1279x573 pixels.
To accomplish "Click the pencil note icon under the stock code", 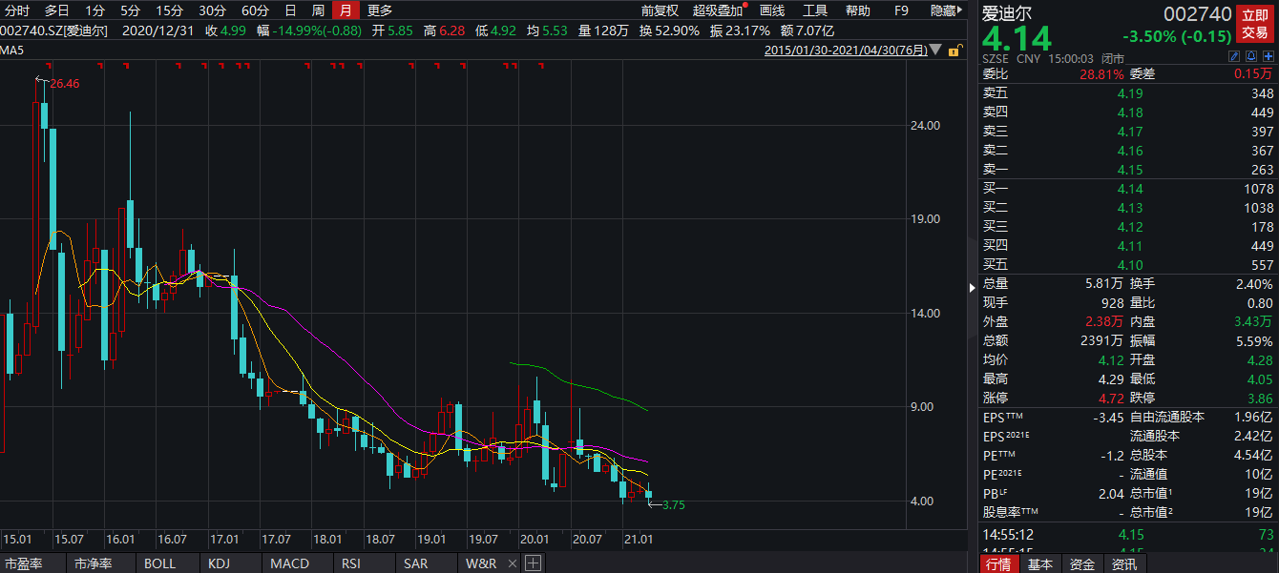I will pyautogui.click(x=1234, y=57).
